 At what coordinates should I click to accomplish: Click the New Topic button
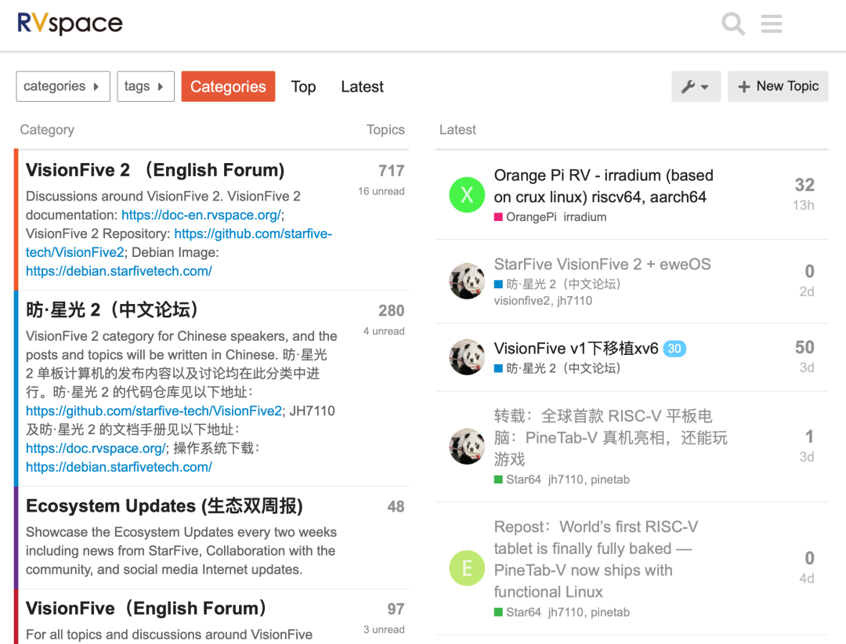coord(778,86)
